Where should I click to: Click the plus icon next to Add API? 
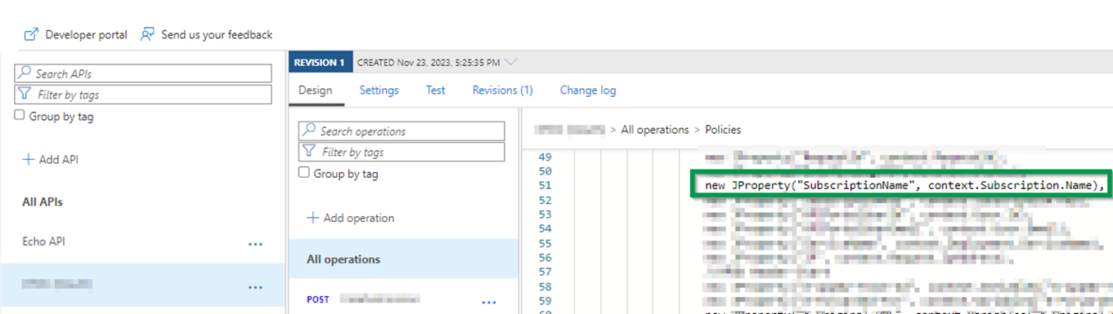click(28, 160)
